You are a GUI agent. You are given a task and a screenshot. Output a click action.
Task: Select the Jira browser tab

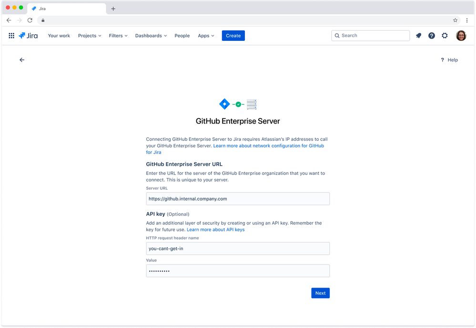click(67, 9)
